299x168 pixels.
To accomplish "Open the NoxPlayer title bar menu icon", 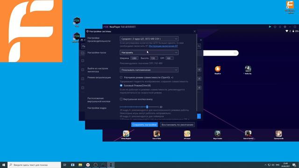I will tap(280, 27).
